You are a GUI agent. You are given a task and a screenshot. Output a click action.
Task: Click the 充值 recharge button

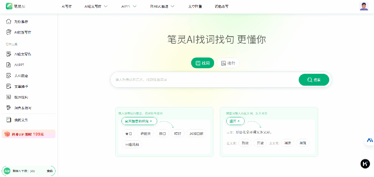50,171
